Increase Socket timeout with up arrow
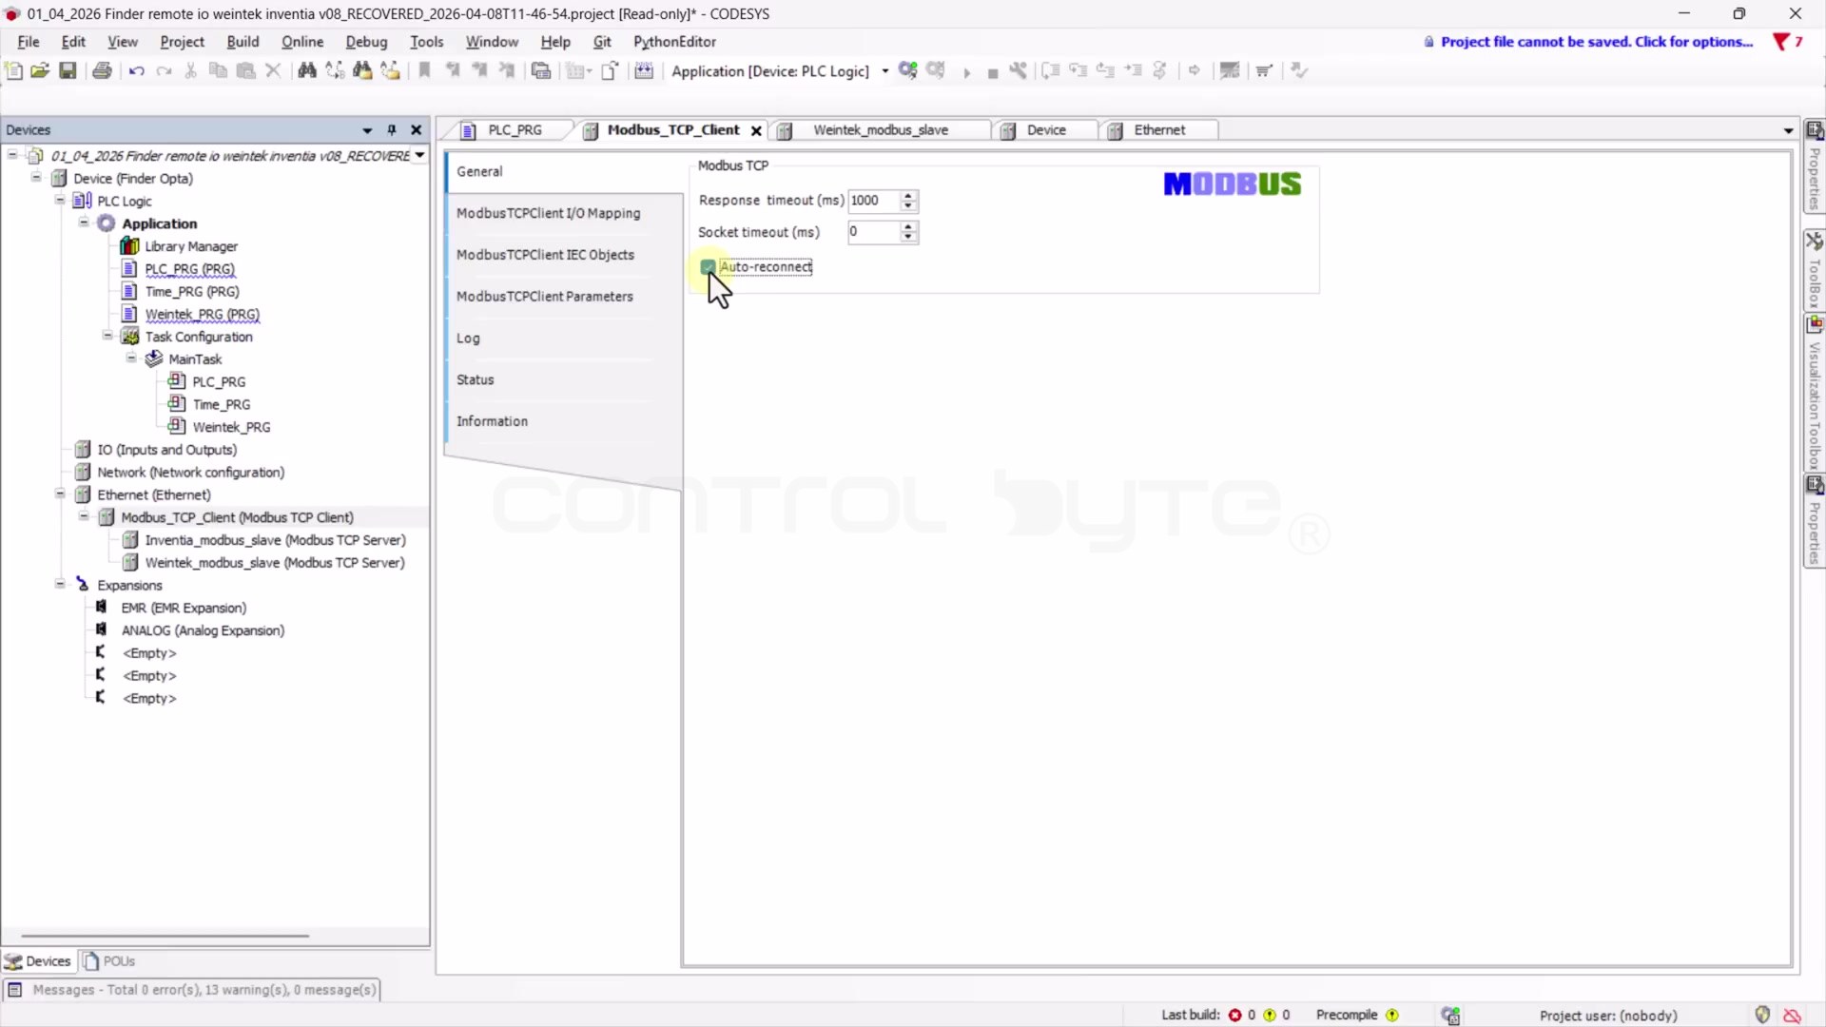The height and width of the screenshot is (1027, 1826). tap(908, 227)
